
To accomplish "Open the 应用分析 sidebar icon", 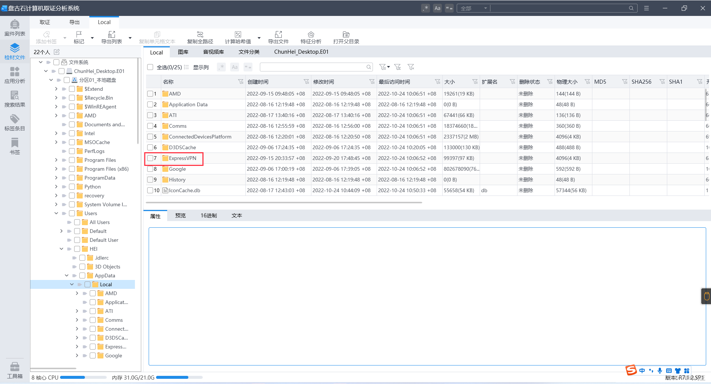I will [15, 75].
